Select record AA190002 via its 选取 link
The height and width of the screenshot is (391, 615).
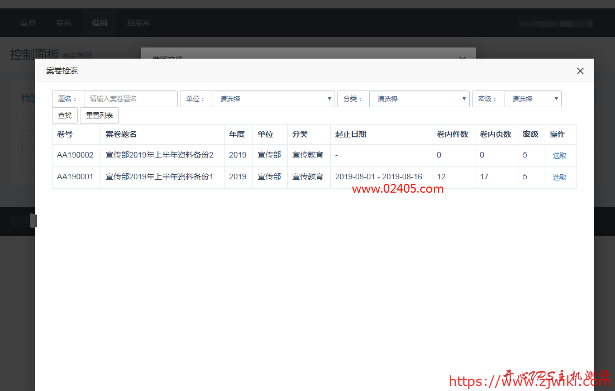[x=559, y=155]
